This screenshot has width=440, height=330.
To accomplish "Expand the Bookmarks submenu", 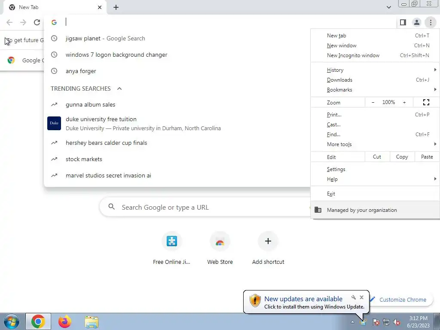I will coord(375,90).
